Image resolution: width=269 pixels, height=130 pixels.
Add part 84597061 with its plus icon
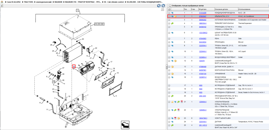coord(169,70)
